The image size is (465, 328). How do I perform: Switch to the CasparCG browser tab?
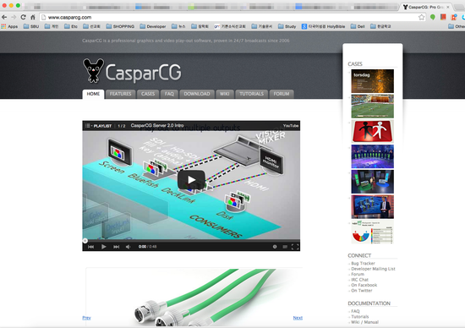tap(426, 7)
